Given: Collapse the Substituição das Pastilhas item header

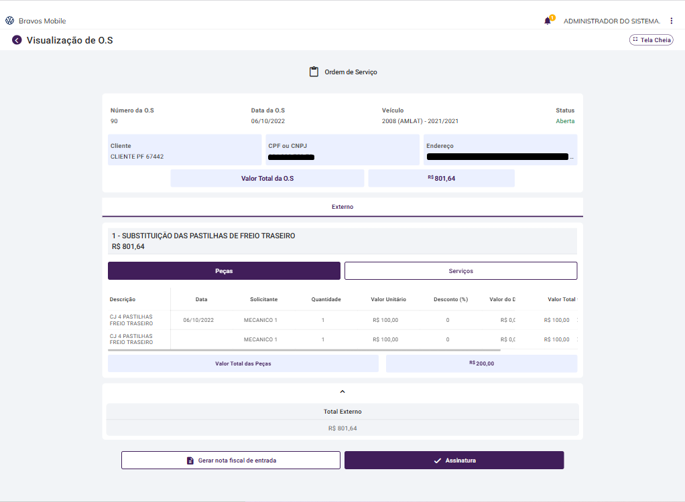Looking at the screenshot, I should coord(342,241).
